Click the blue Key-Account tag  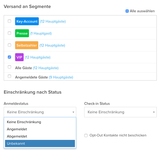point(27,21)
